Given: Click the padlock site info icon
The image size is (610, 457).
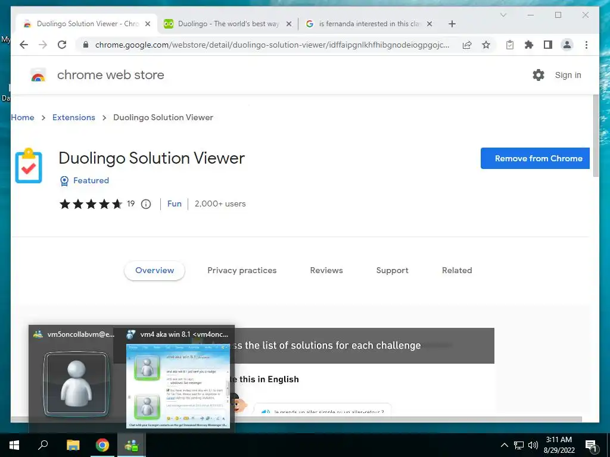Looking at the screenshot, I should [x=86, y=45].
